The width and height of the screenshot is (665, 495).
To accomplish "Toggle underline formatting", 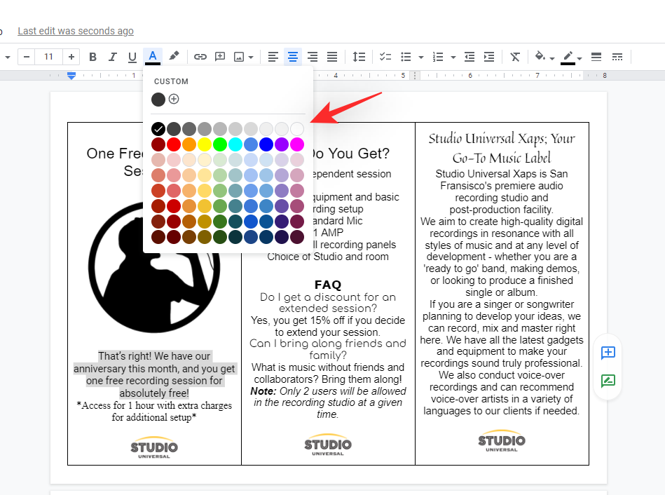I will tap(132, 57).
